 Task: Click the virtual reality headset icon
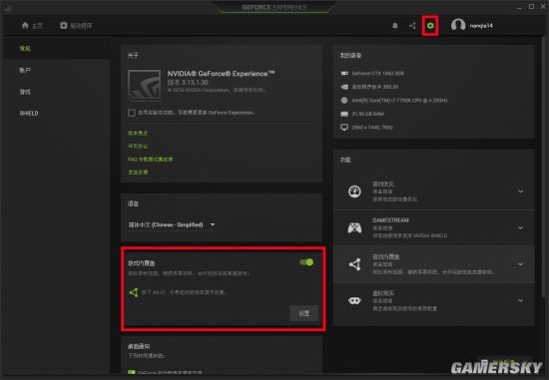click(354, 300)
